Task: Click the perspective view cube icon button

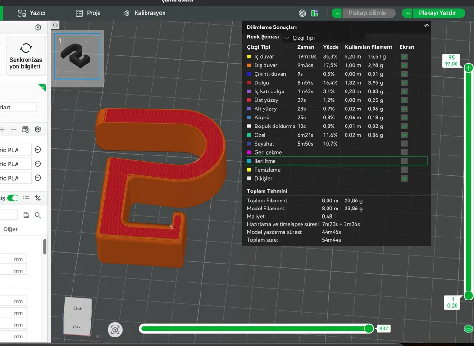Action: click(x=115, y=329)
